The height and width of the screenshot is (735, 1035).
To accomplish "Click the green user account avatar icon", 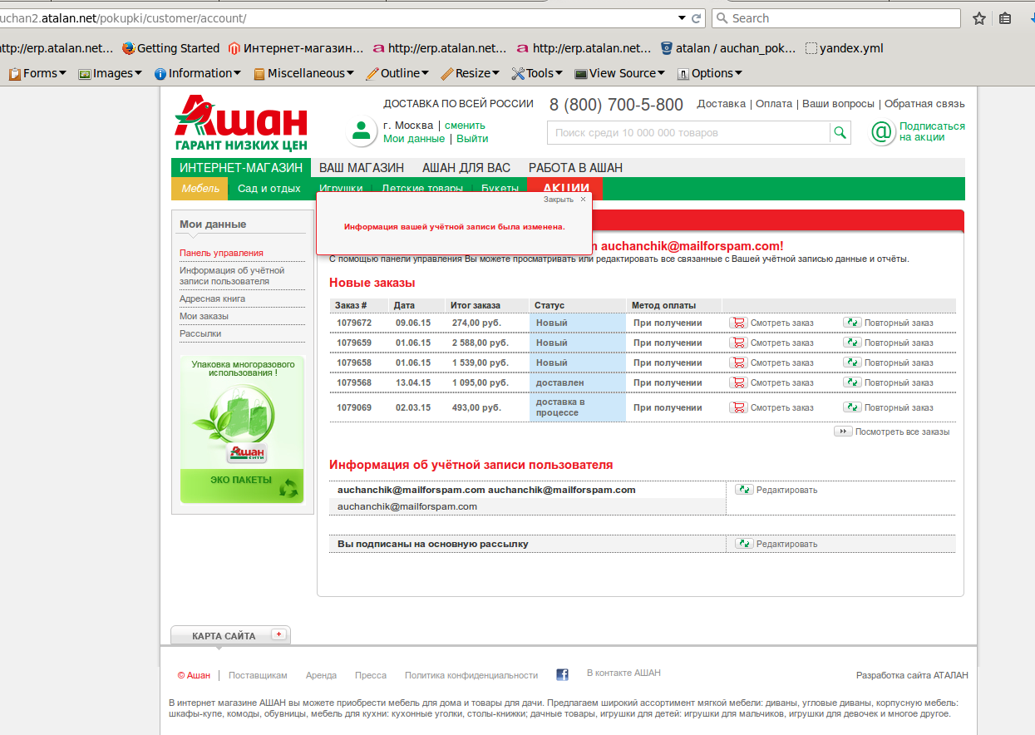I will [361, 131].
